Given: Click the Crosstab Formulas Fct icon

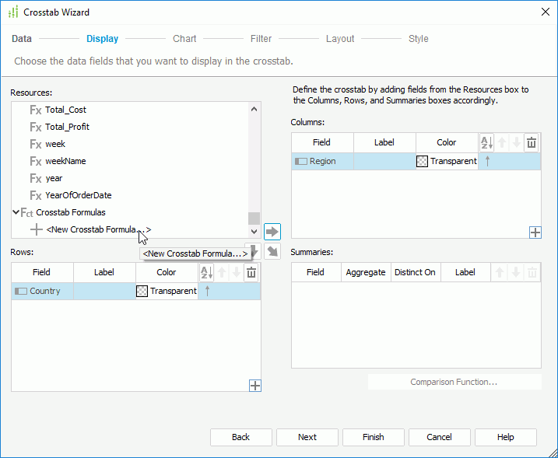Looking at the screenshot, I should pyautogui.click(x=27, y=212).
